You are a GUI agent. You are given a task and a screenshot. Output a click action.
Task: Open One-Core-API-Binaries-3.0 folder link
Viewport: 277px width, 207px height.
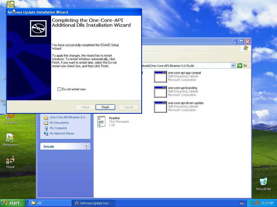(x=68, y=117)
